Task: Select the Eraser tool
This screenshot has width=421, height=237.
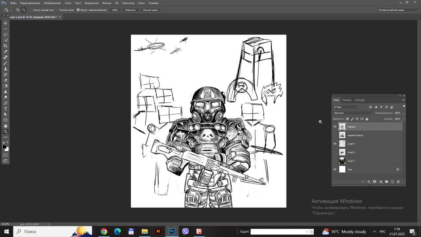Action: tap(5, 80)
